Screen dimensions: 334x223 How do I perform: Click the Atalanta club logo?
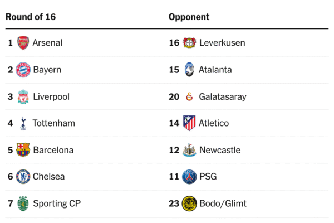pos(189,70)
